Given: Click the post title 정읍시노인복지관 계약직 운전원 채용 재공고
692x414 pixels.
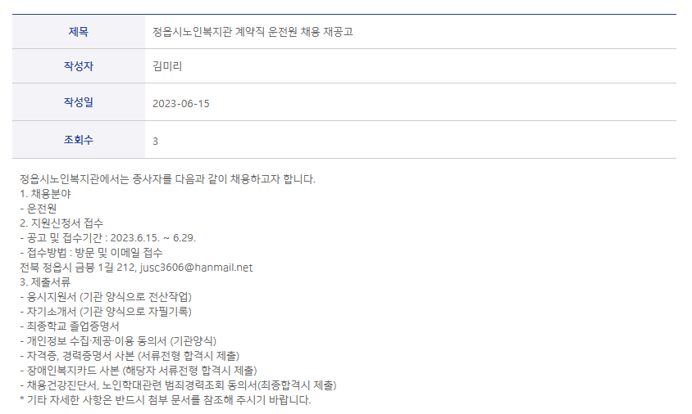Looking at the screenshot, I should click(x=253, y=32).
